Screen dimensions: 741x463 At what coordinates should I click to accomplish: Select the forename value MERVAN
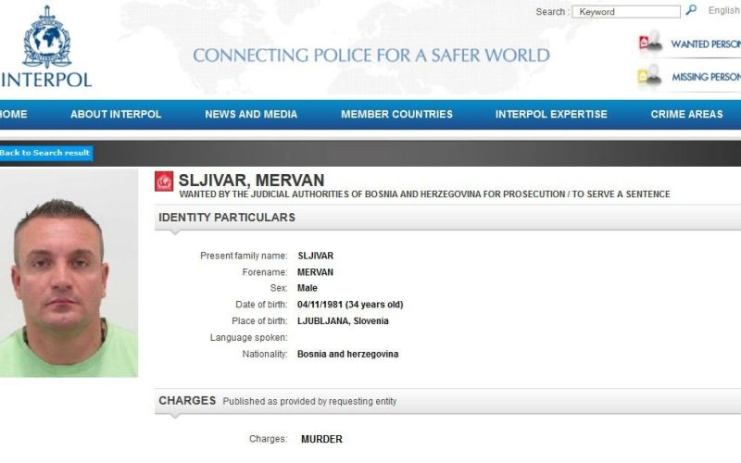(315, 272)
